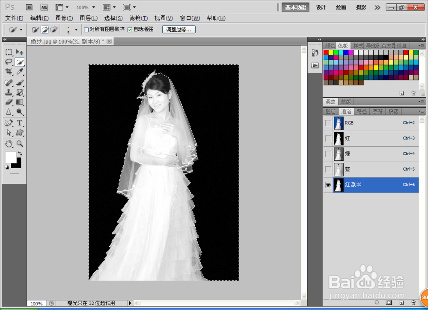Load channel as selection icon
Viewport: 428px width, 310px height.
(x=377, y=302)
